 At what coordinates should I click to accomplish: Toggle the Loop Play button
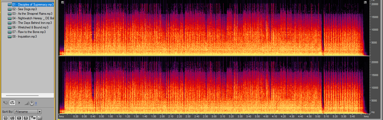click(12, 103)
